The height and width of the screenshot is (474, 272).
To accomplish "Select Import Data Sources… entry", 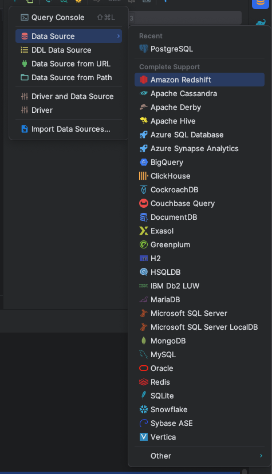I will tap(69, 129).
